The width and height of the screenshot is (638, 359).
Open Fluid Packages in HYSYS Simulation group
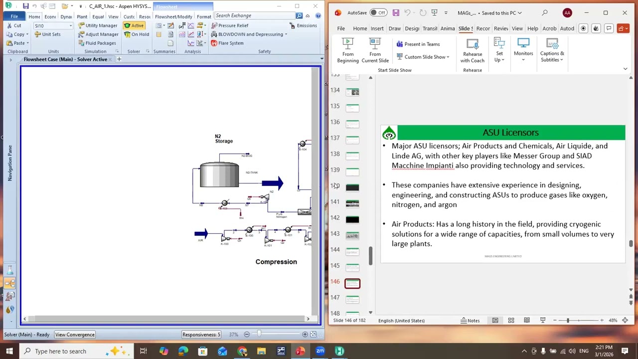(97, 43)
